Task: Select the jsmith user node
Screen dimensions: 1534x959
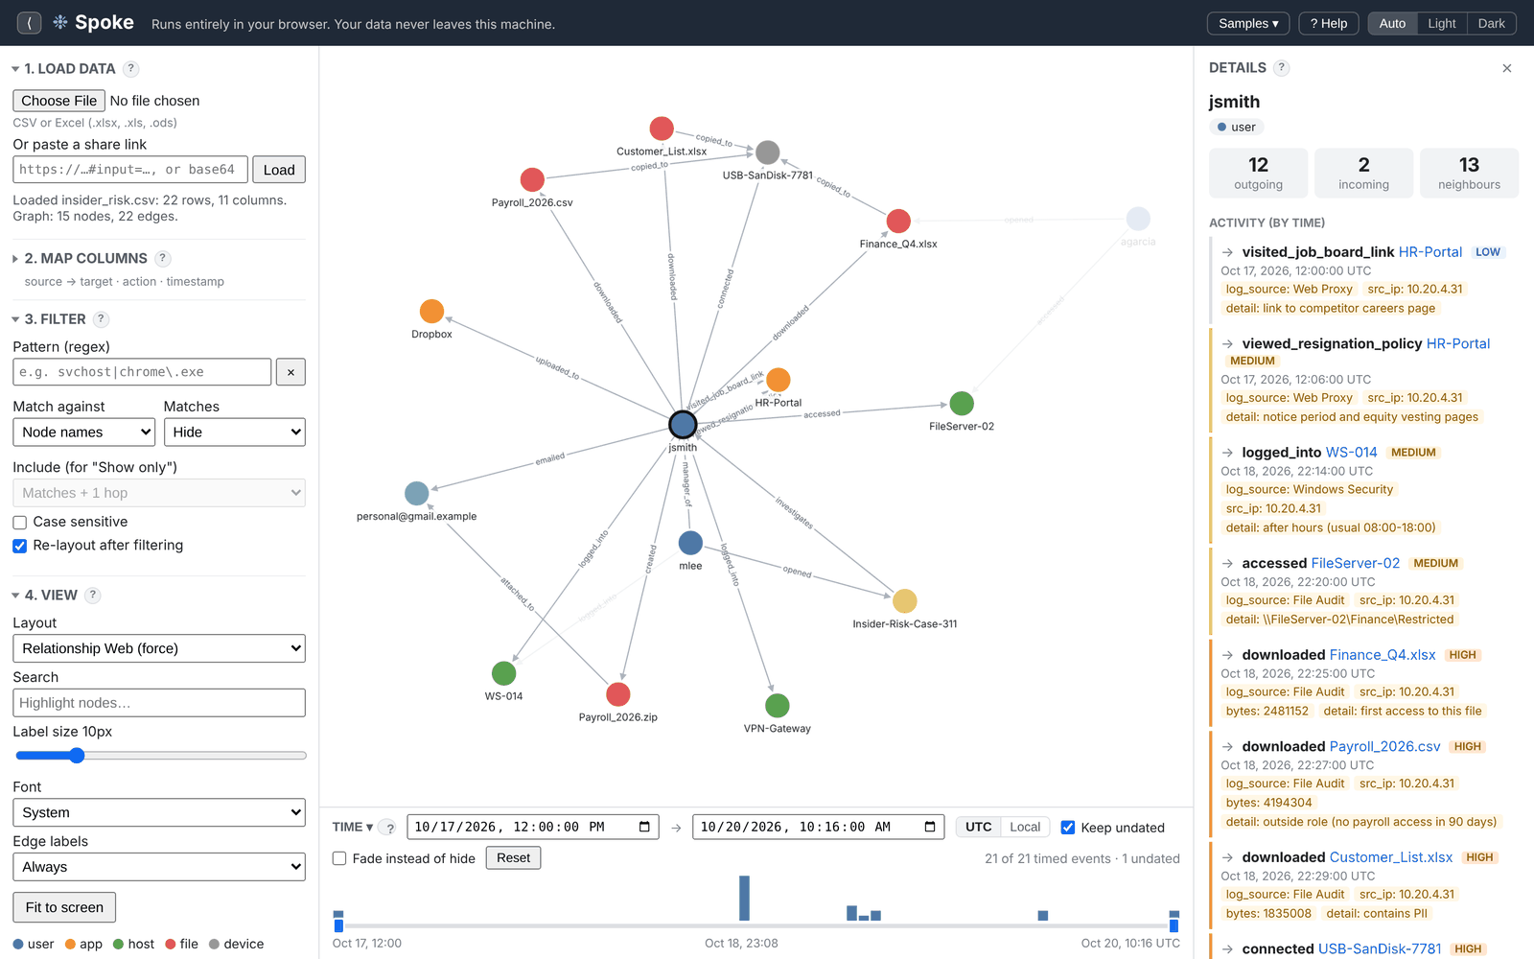Action: coord(683,424)
